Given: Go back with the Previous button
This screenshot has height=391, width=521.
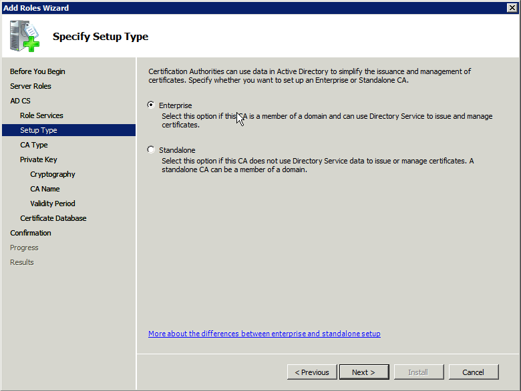Looking at the screenshot, I should [312, 372].
